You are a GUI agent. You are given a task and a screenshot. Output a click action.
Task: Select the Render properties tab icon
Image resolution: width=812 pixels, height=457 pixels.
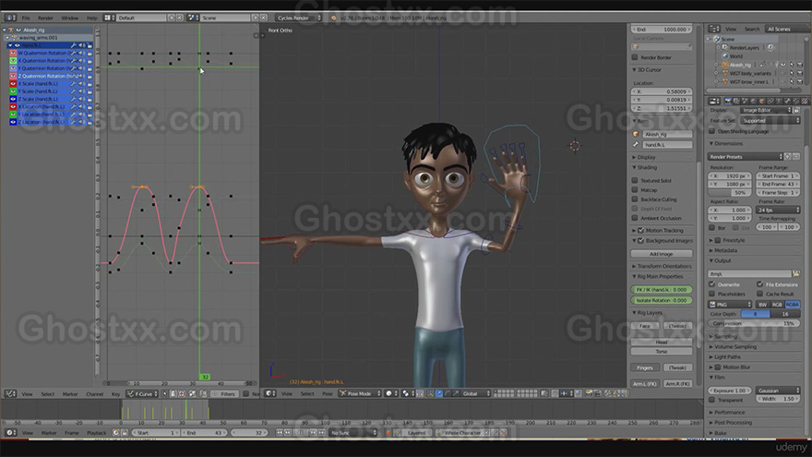click(x=728, y=101)
